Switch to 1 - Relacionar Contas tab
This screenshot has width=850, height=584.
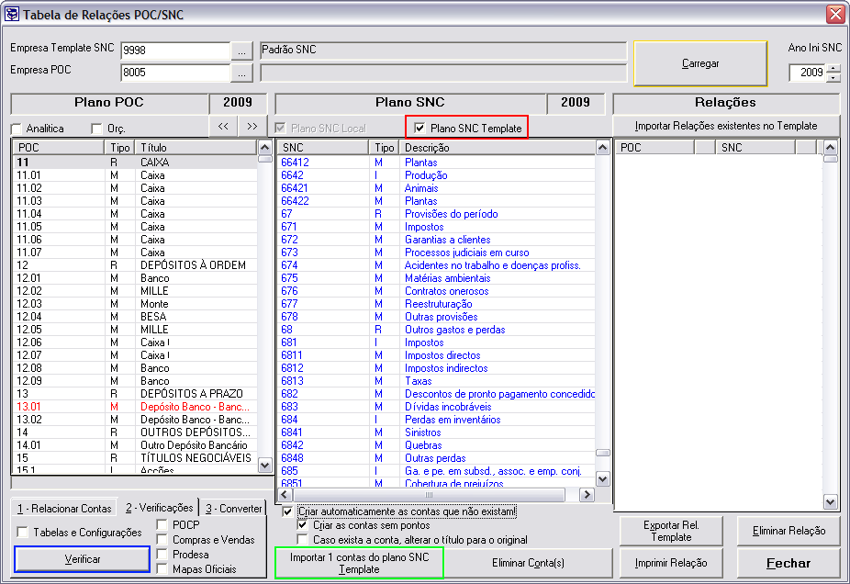64,508
